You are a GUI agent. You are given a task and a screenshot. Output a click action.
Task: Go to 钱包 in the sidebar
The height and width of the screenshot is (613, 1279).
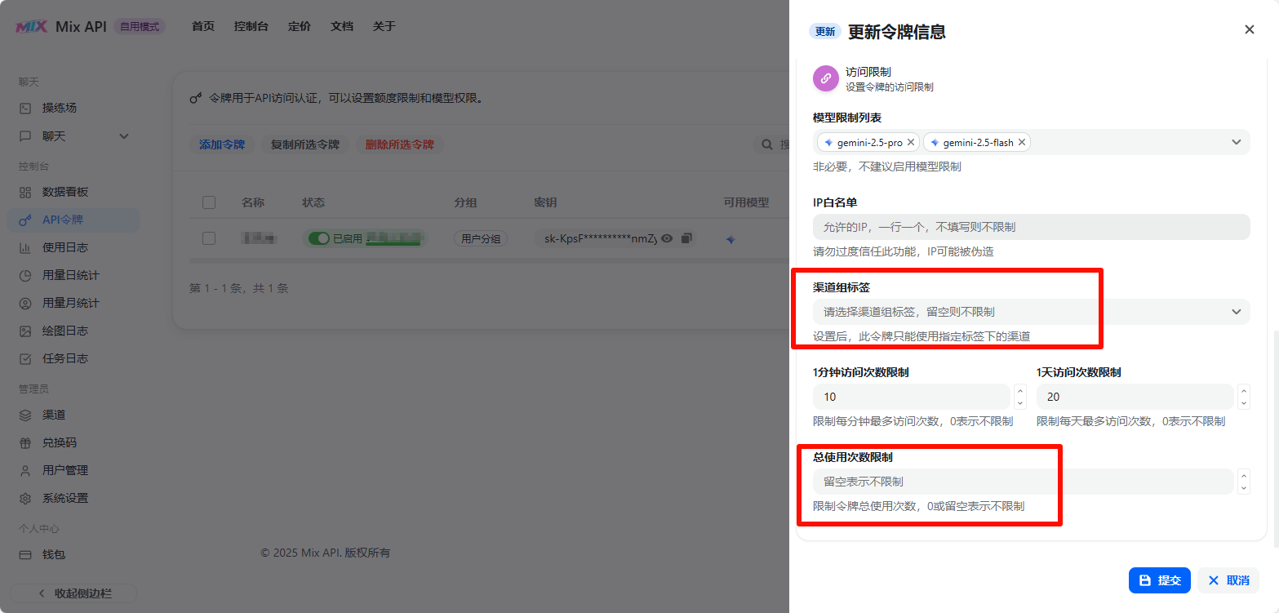click(54, 554)
